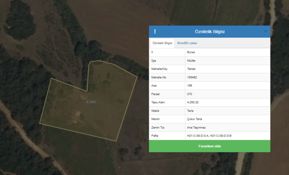Switch to the Bina/BB Listesi tab
The image size is (289, 175).
(x=187, y=43)
